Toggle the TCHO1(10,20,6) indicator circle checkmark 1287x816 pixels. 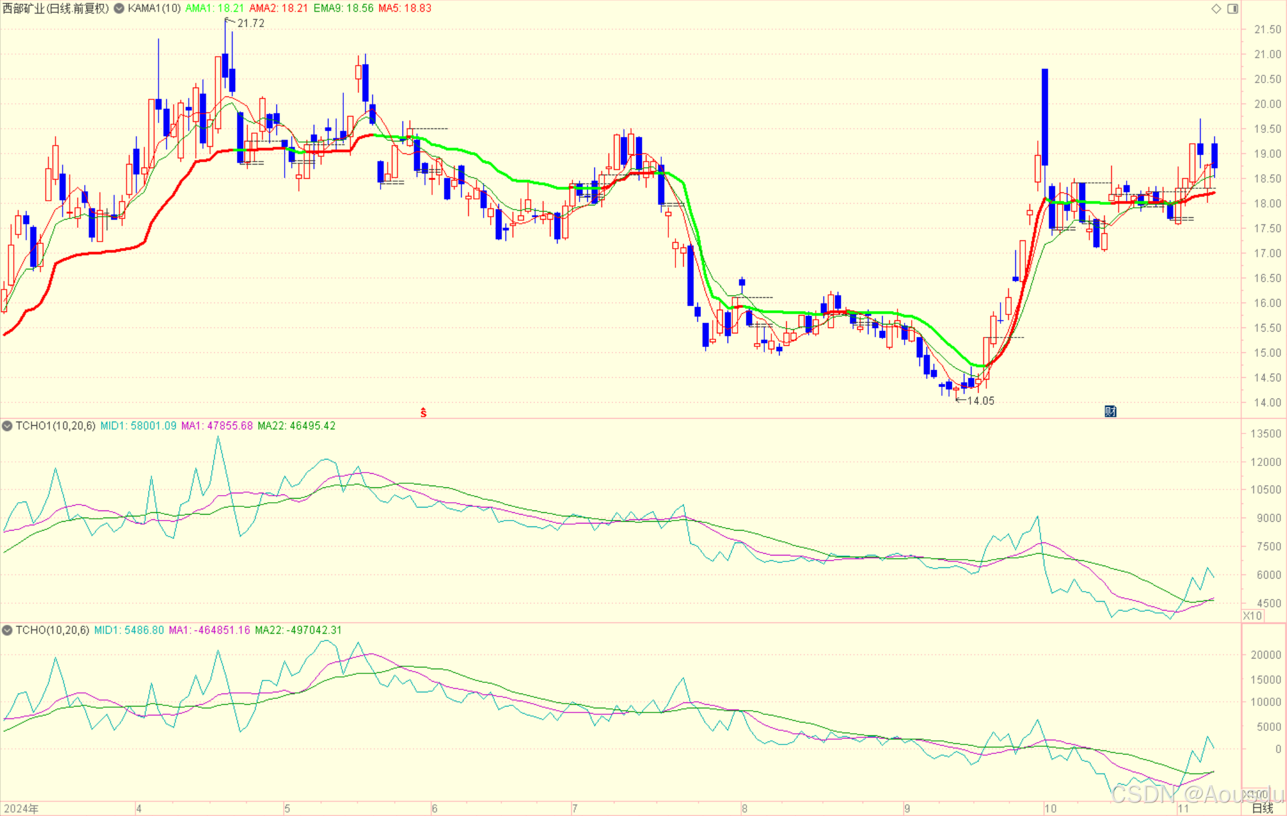[x=7, y=426]
